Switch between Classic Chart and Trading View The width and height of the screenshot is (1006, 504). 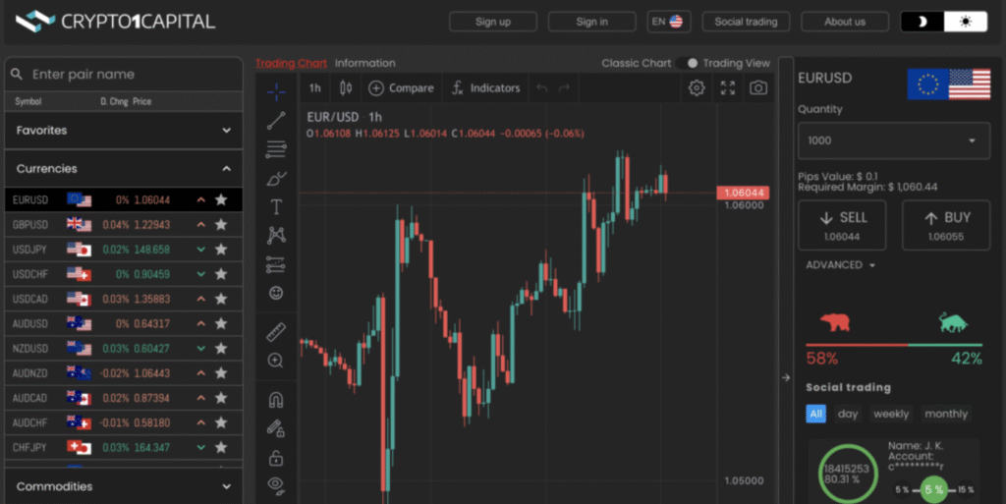coord(688,63)
